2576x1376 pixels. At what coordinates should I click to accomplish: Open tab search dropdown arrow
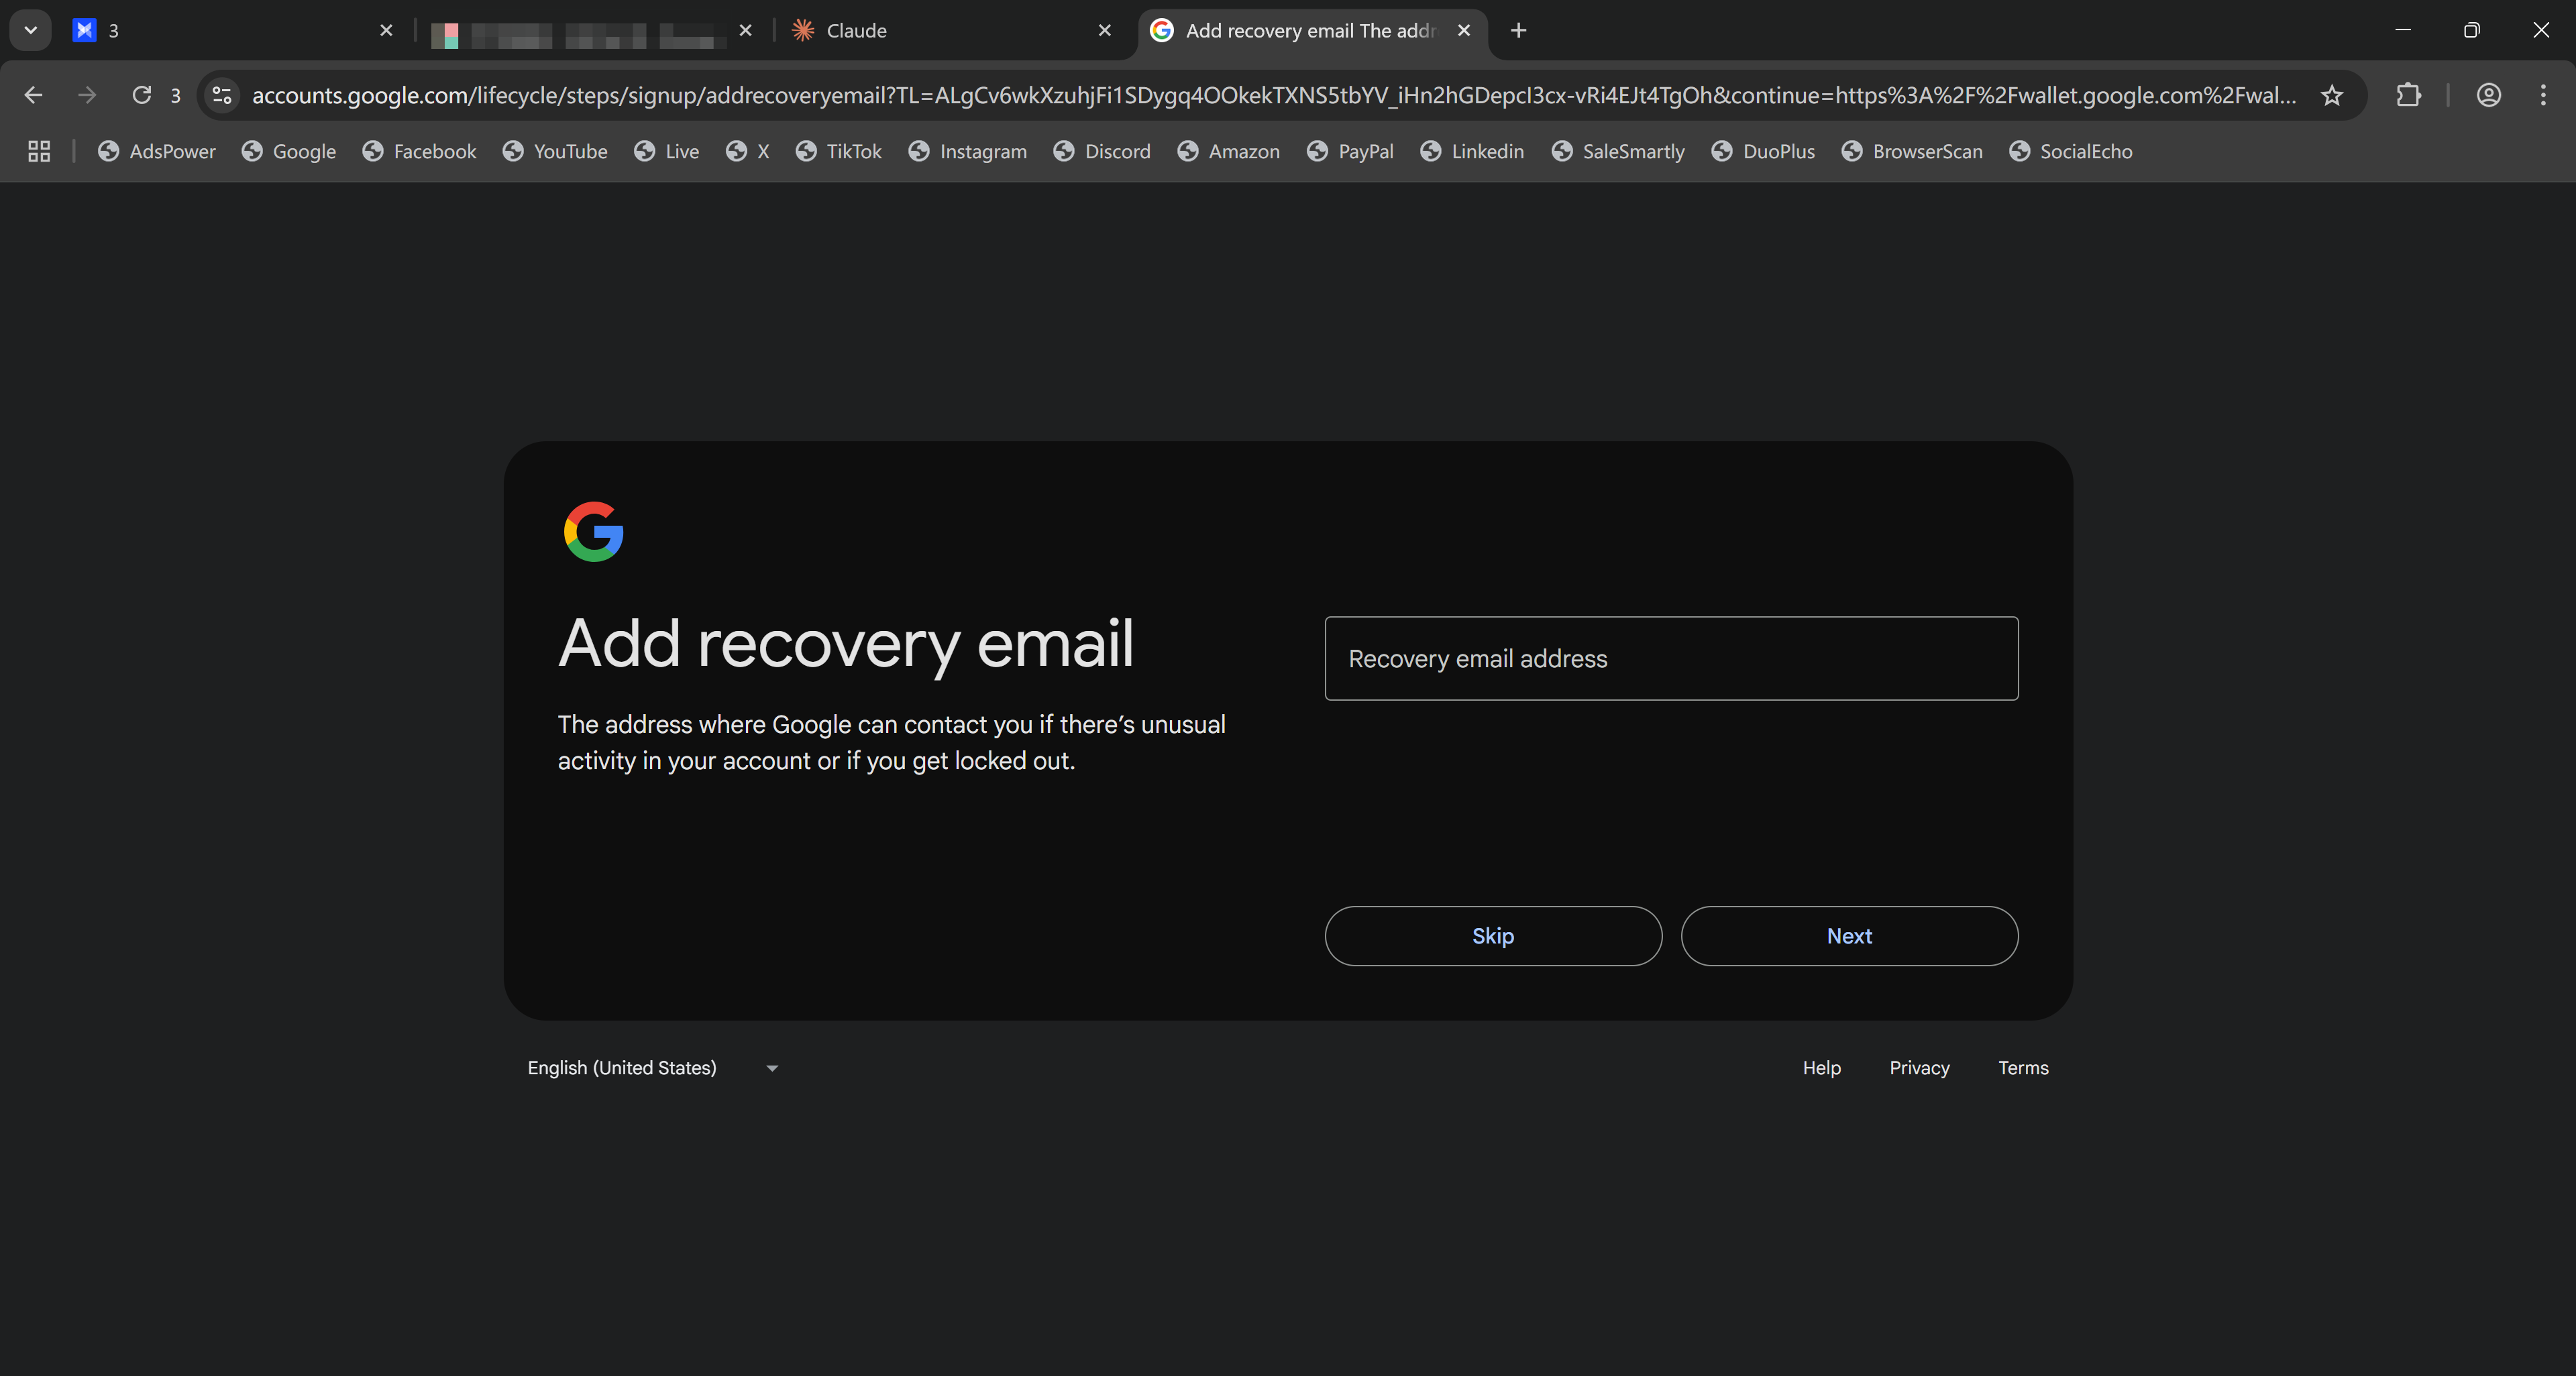[30, 30]
